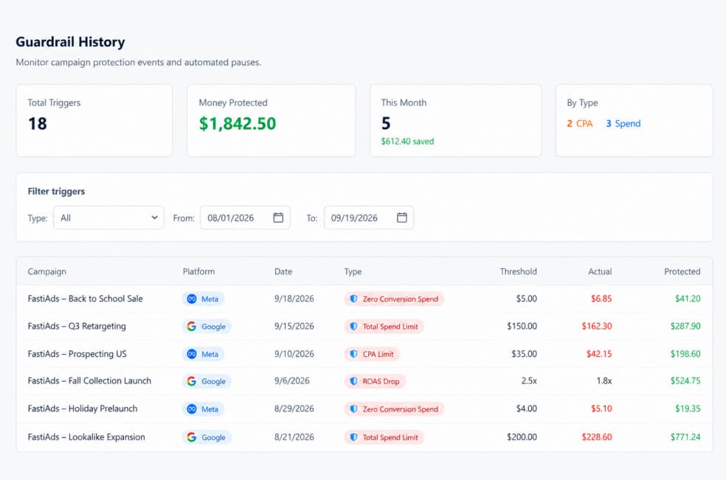Click the protected amount $524.75

(685, 381)
